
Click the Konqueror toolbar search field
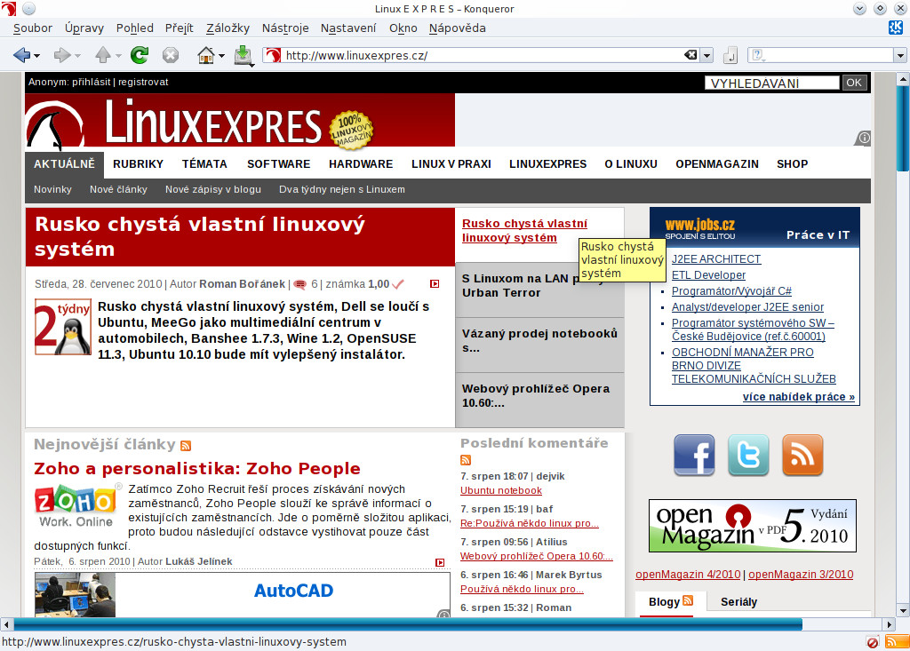826,56
